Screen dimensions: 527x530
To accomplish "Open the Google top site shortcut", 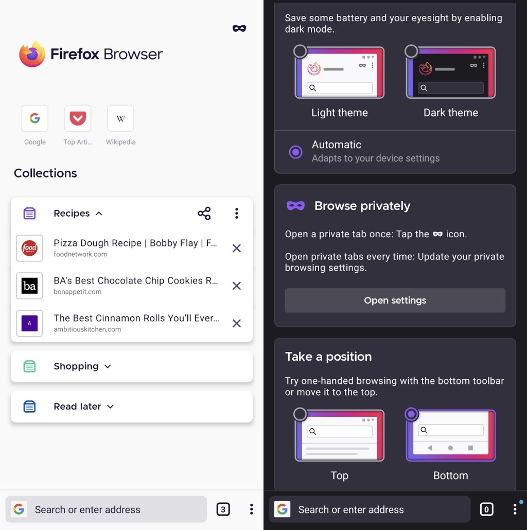I will [x=35, y=118].
